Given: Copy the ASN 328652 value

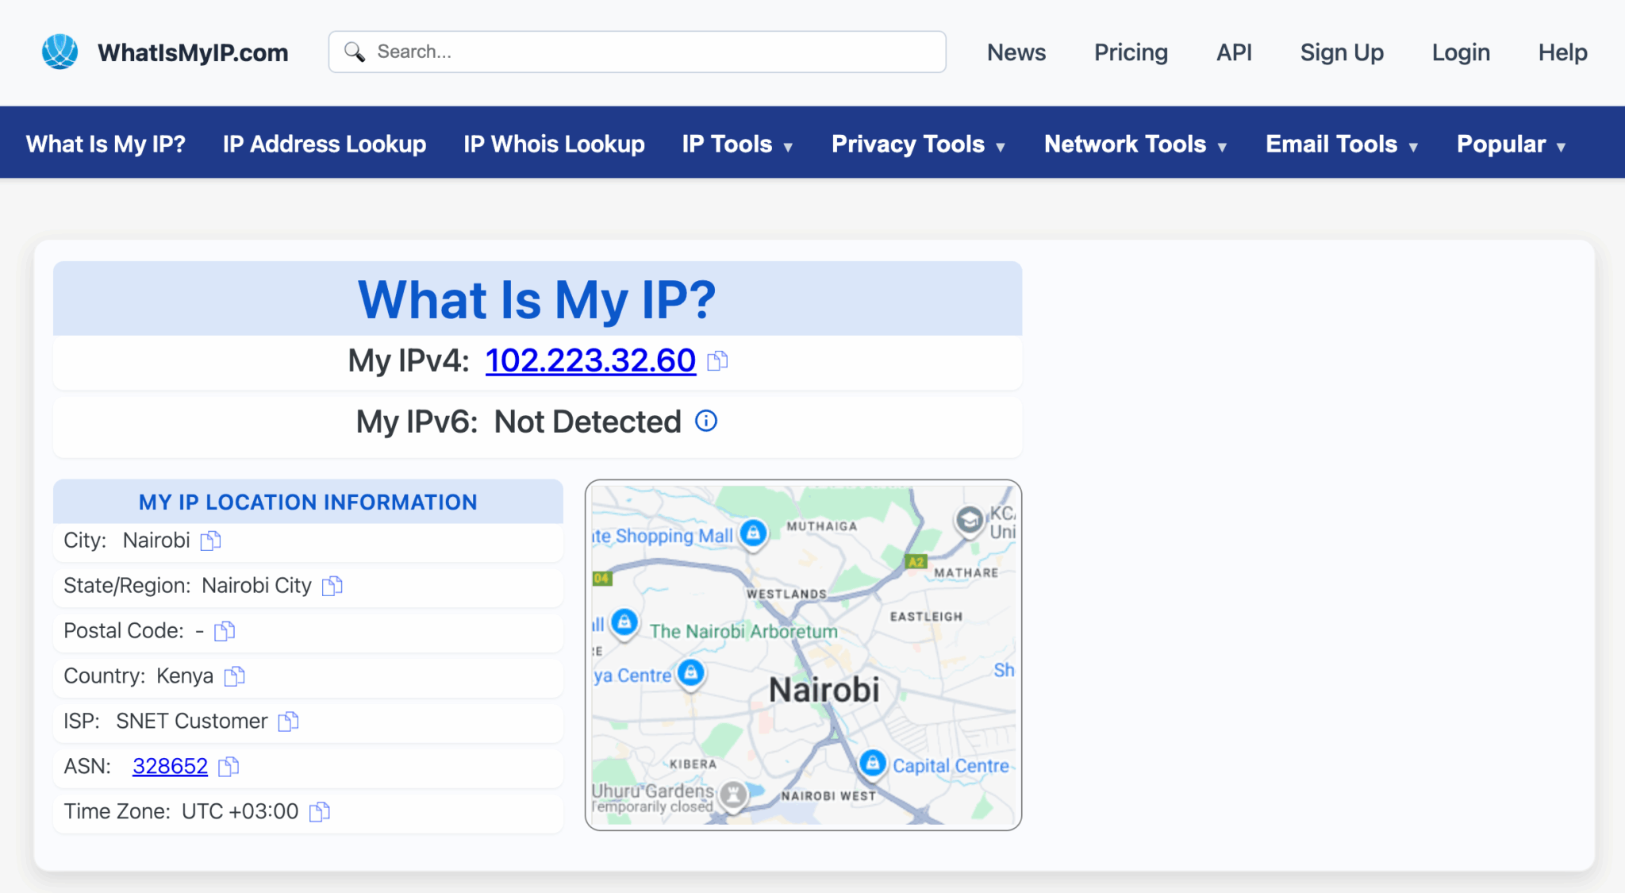Looking at the screenshot, I should tap(229, 767).
